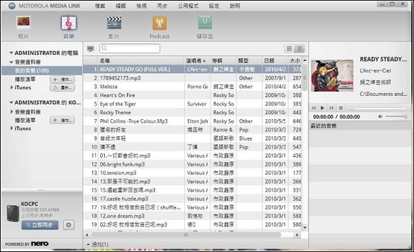This screenshot has width=414, height=252.
Task: Click the monitor icon beside search box
Action: tap(90, 48)
